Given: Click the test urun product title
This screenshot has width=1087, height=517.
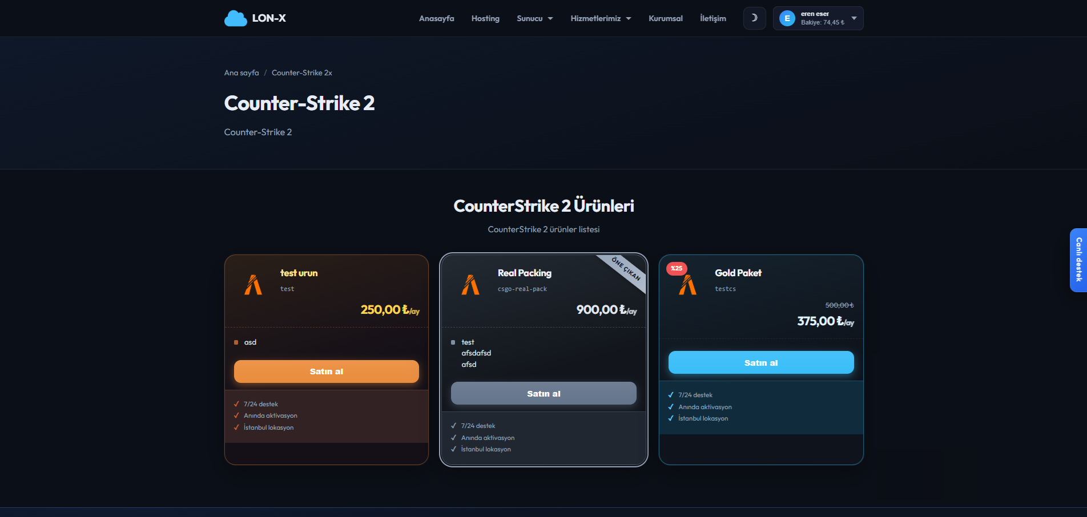Looking at the screenshot, I should pos(299,273).
